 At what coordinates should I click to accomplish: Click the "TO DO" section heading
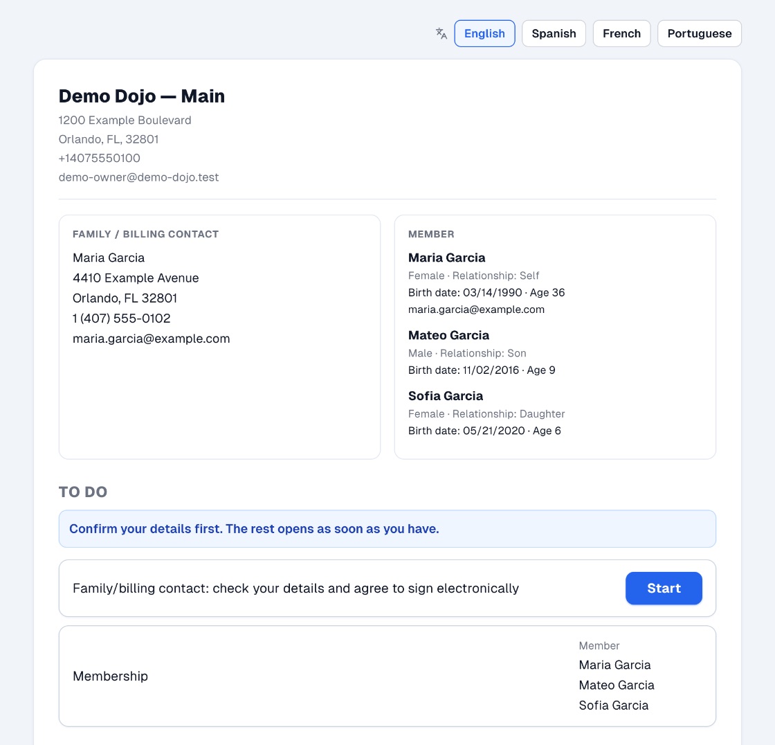click(x=83, y=492)
